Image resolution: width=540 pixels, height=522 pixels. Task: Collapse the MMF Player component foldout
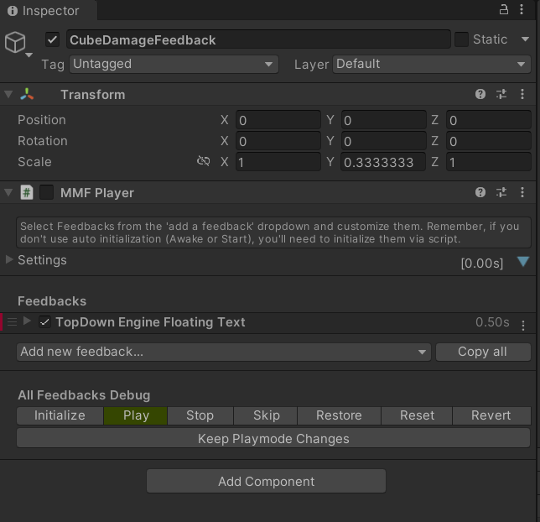[8, 192]
